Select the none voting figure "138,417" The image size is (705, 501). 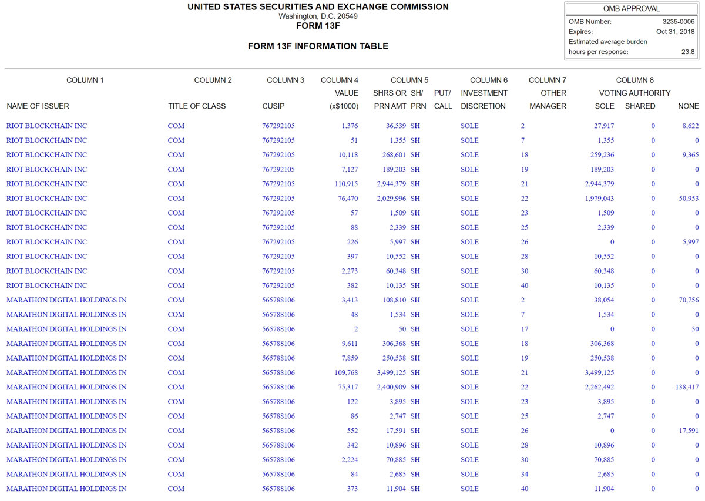click(x=687, y=387)
